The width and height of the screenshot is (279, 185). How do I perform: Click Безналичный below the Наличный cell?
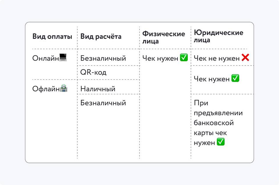[103, 103]
